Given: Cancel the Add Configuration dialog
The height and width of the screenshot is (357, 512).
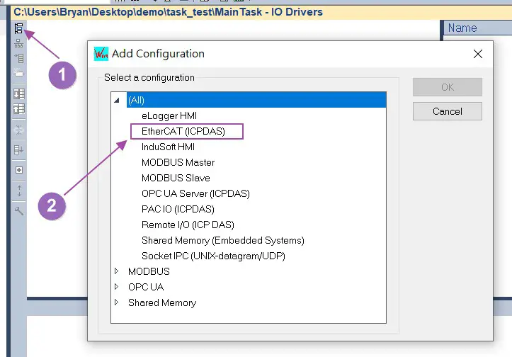Looking at the screenshot, I should point(448,111).
